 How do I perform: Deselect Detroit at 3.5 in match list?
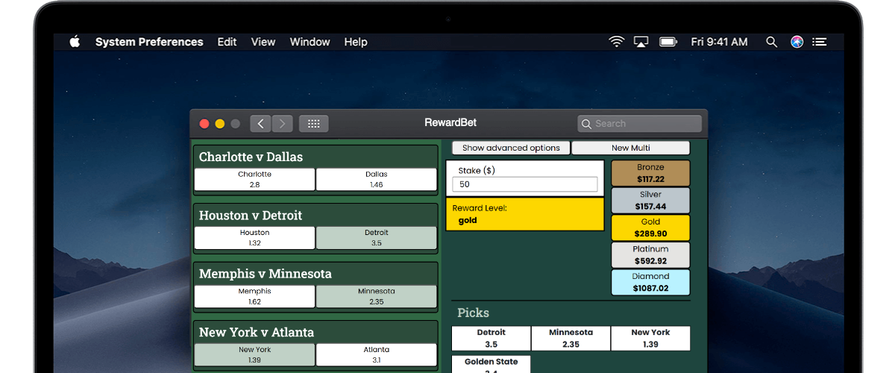point(377,238)
